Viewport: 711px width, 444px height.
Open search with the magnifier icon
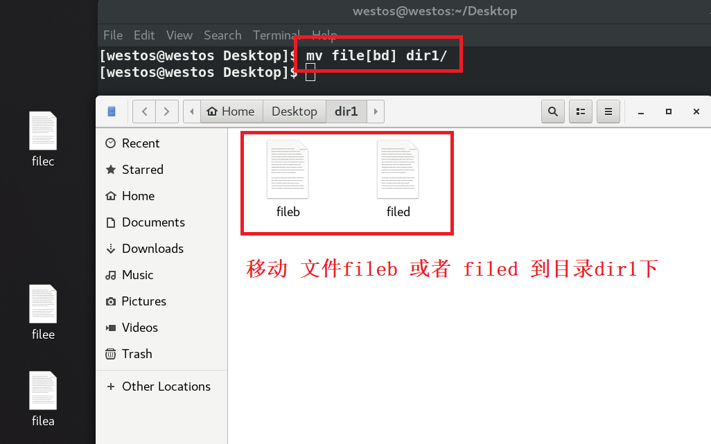click(x=553, y=112)
